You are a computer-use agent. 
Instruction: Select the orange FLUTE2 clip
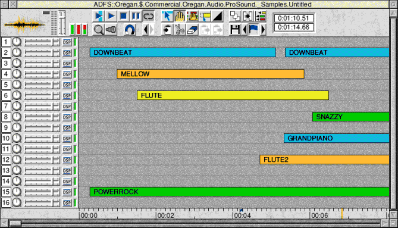coord(324,160)
